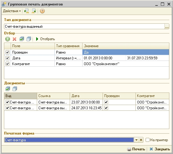The width and height of the screenshot is (173, 154).
Task: Sort documents by Дата column header
Action: [x=86, y=96]
